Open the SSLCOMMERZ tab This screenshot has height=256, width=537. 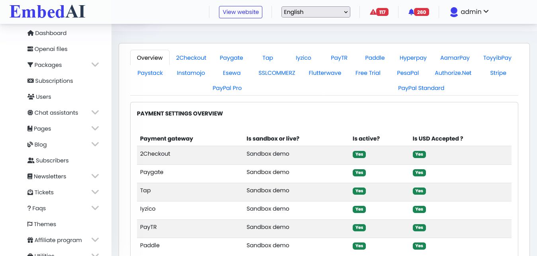(x=277, y=73)
